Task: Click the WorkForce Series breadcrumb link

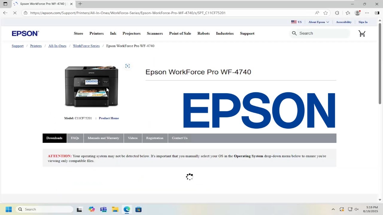Action: click(86, 46)
